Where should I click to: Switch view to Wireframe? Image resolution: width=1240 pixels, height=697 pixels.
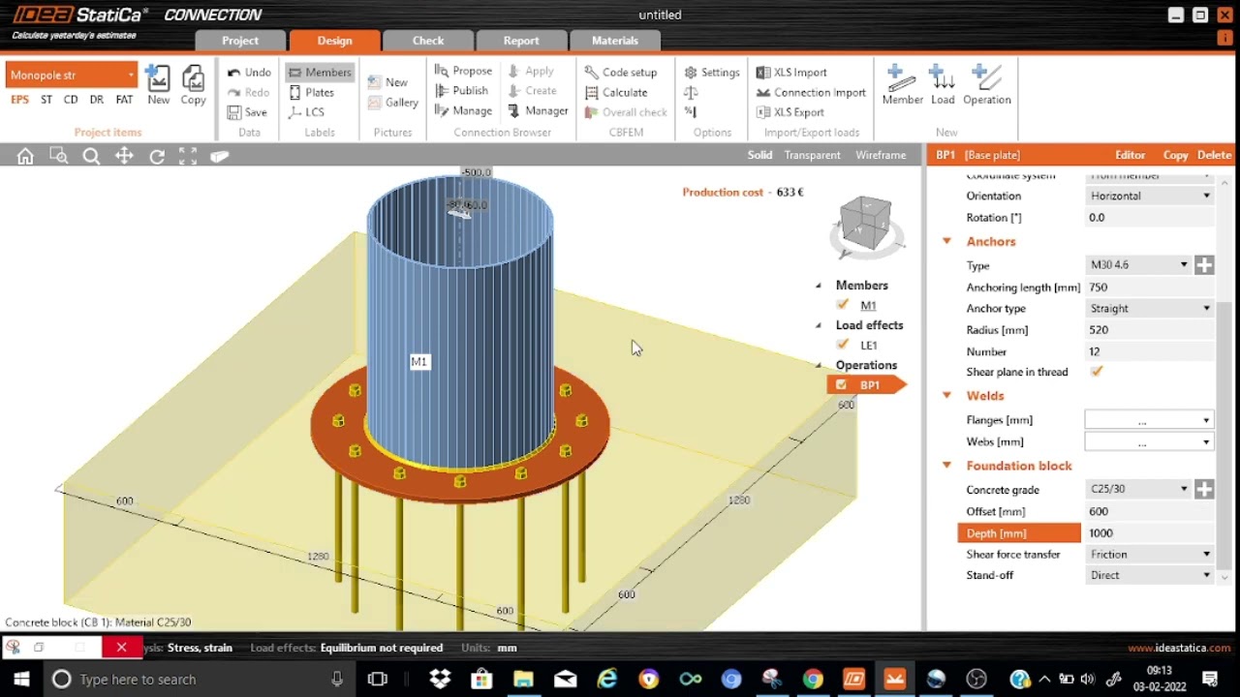(881, 155)
